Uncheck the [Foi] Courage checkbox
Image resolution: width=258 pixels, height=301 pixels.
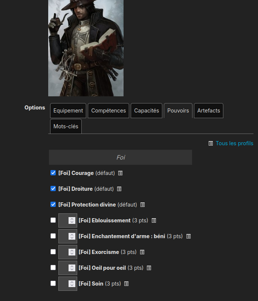(x=53, y=173)
